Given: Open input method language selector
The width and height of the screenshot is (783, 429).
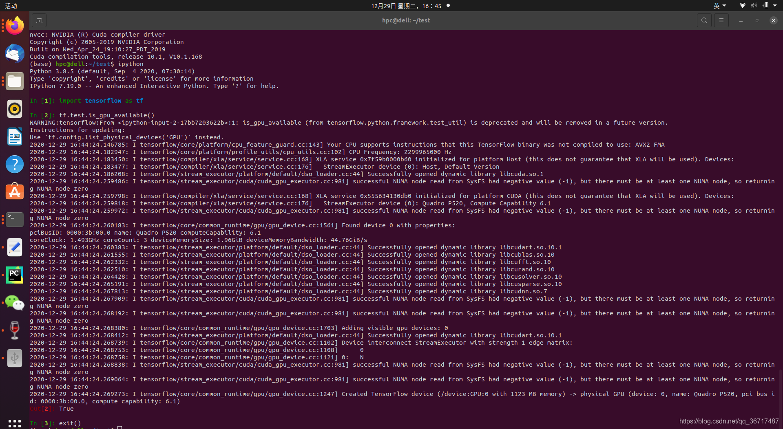Looking at the screenshot, I should click(720, 6).
